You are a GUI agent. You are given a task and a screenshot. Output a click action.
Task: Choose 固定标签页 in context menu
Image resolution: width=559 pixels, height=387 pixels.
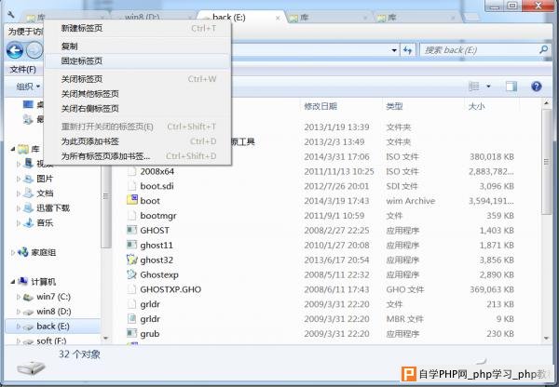(138, 60)
